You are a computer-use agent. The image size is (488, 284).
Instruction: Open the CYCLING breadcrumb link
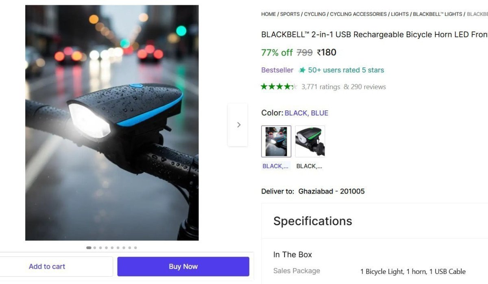coord(315,14)
